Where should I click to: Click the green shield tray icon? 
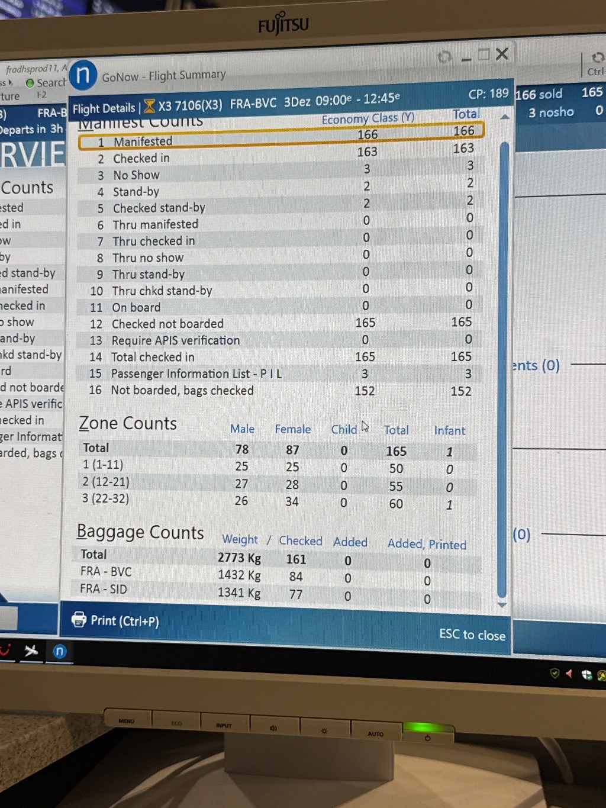click(555, 673)
